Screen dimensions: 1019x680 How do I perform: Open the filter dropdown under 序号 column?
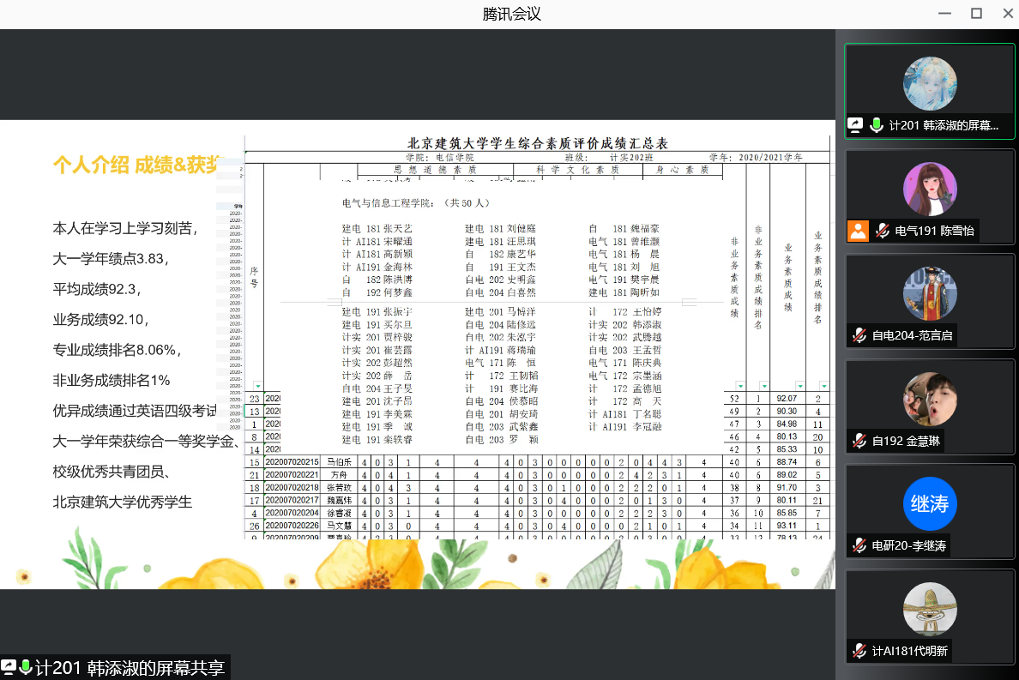coord(257,386)
